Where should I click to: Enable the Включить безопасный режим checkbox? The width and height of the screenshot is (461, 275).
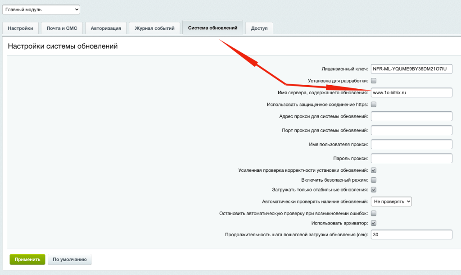[x=373, y=179]
